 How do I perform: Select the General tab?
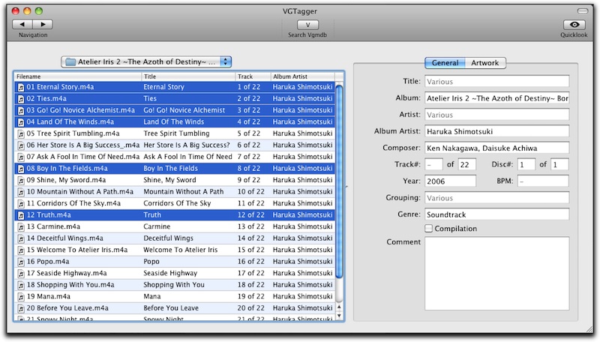point(445,63)
